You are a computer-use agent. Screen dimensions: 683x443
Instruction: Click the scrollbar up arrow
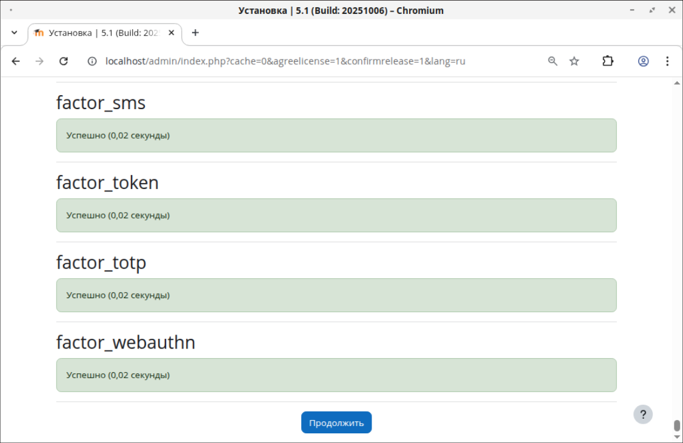pyautogui.click(x=677, y=84)
